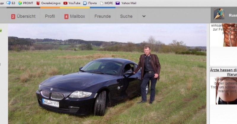Image resolution: width=237 pixels, height=124 pixels.
Task: Open the YouTube bookmark
Action: pos(72,3)
